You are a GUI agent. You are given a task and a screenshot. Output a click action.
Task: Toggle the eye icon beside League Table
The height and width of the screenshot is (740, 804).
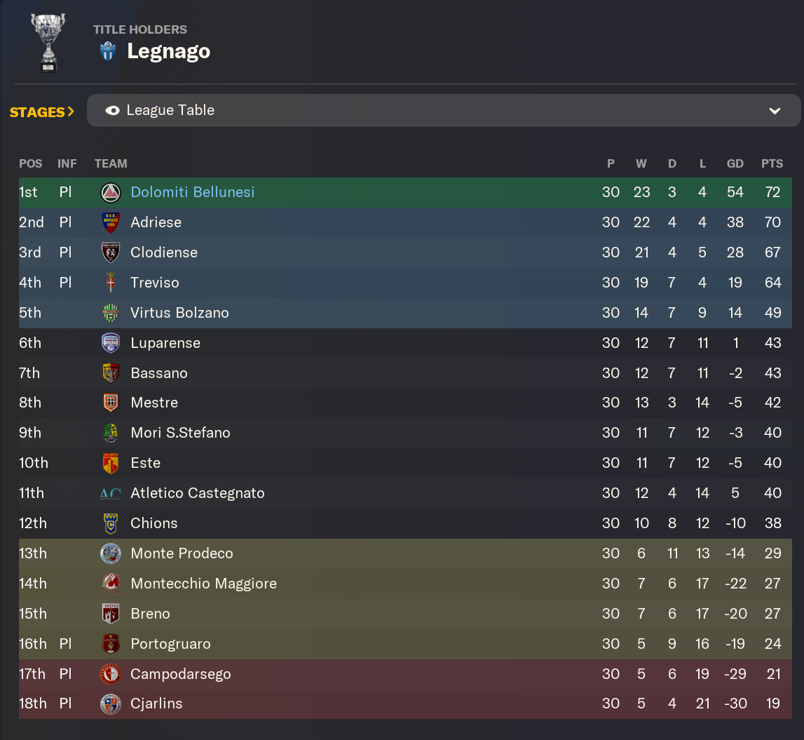point(112,111)
